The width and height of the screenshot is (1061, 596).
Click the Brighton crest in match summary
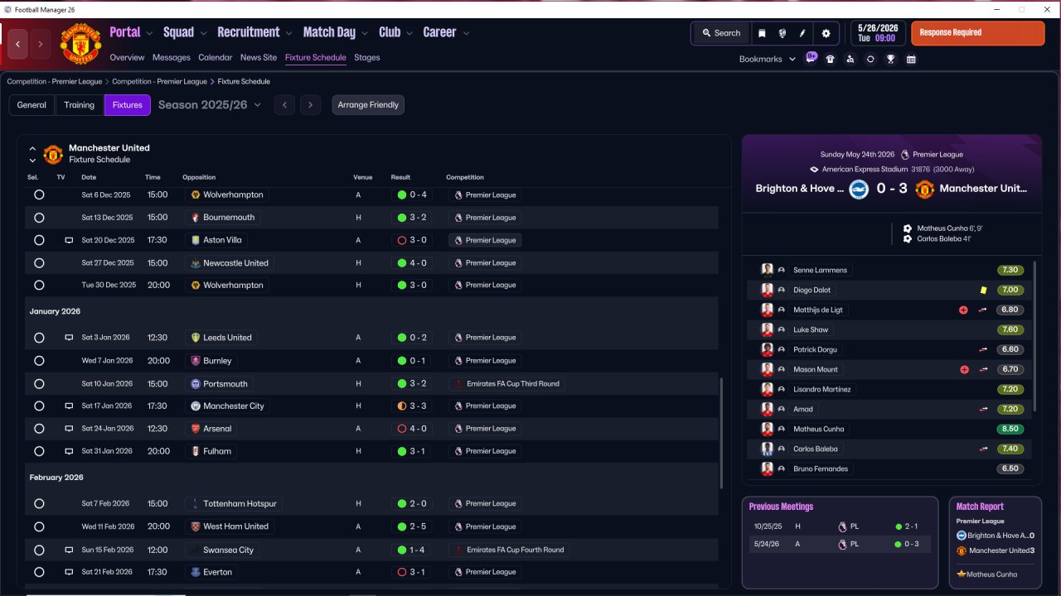click(x=858, y=189)
